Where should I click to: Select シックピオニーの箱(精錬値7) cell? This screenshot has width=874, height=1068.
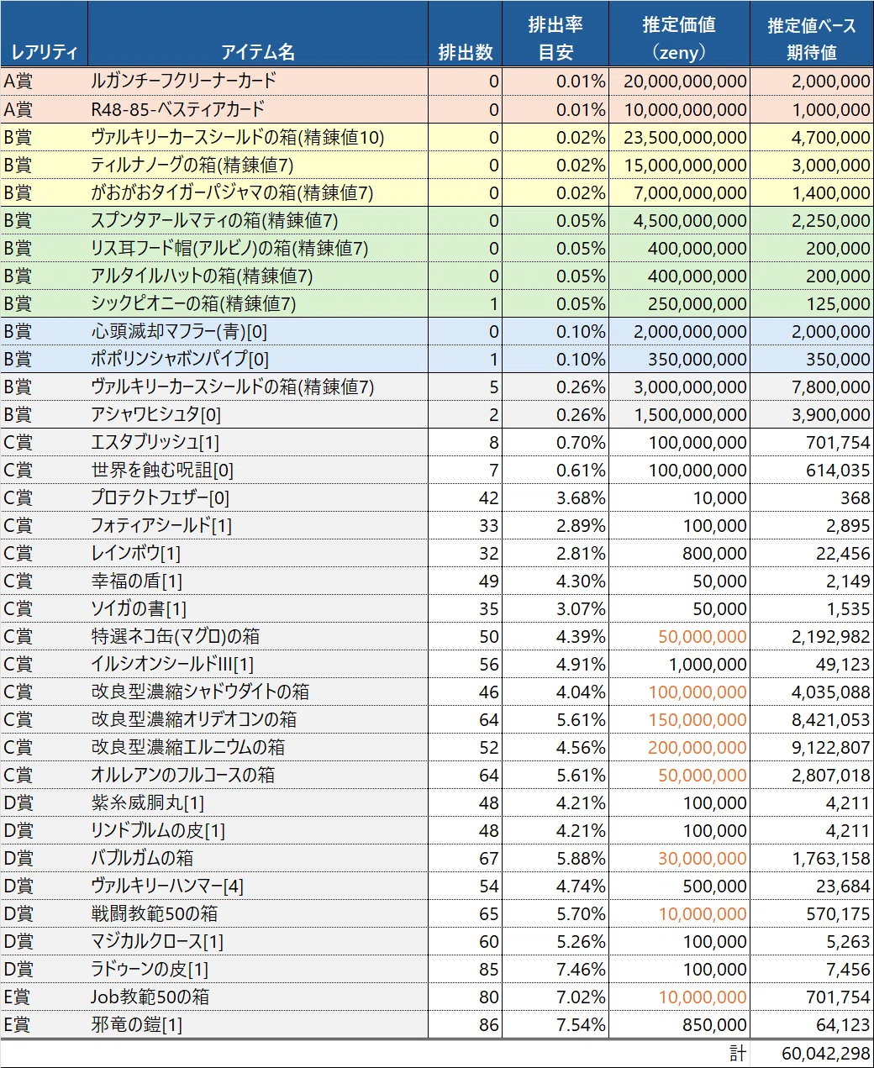click(258, 303)
